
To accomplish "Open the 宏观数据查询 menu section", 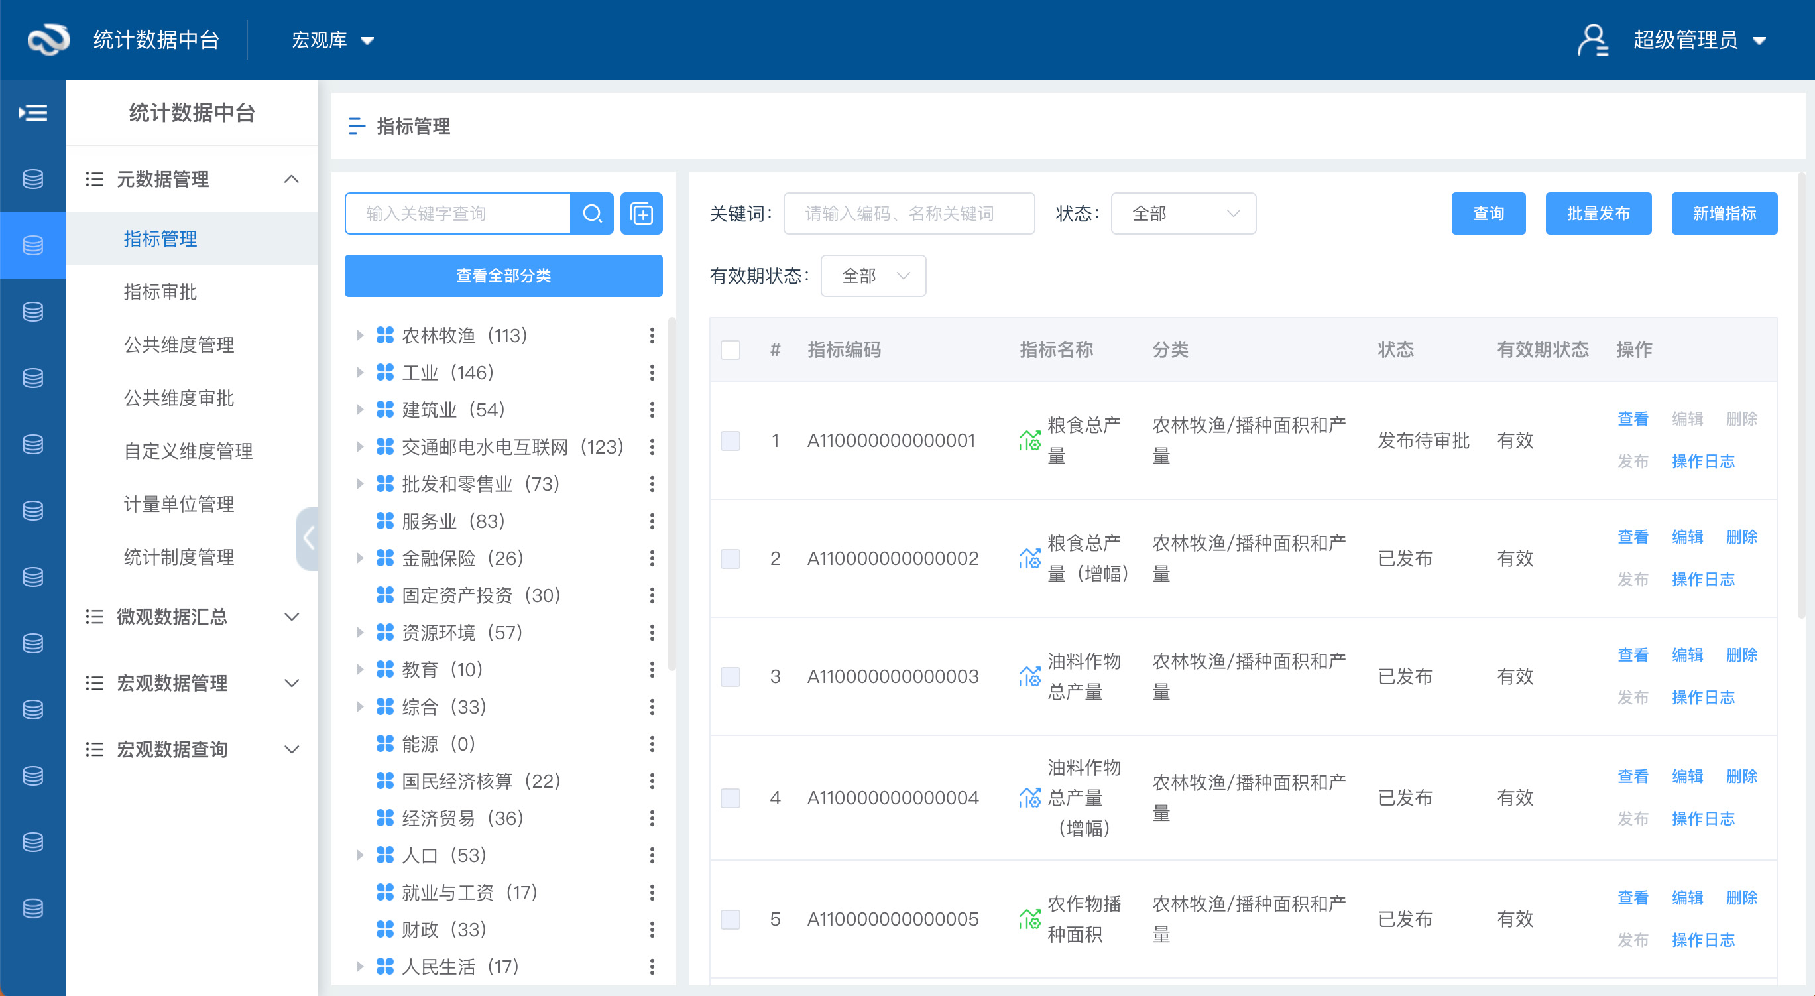I will pyautogui.click(x=172, y=749).
